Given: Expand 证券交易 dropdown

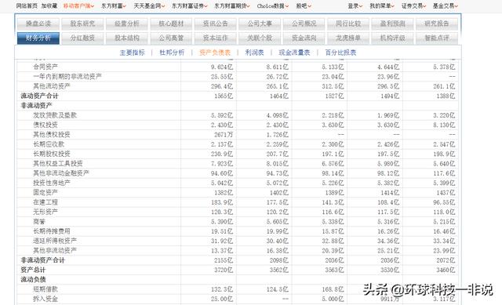Looking at the screenshot, I should point(413,6).
